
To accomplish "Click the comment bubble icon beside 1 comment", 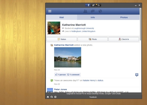I will pyautogui.click(x=68, y=75).
